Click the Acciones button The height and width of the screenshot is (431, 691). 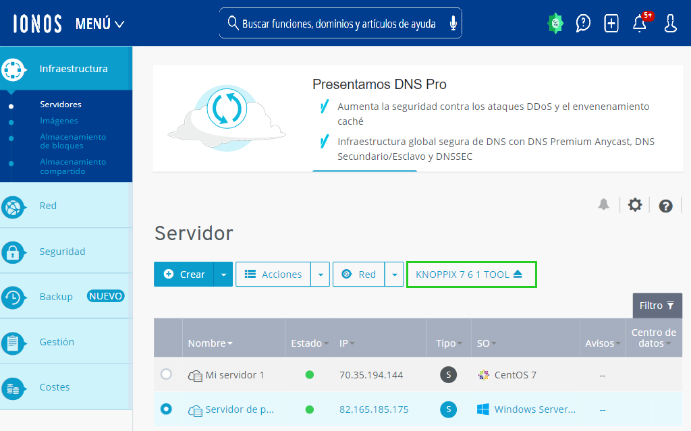click(273, 274)
